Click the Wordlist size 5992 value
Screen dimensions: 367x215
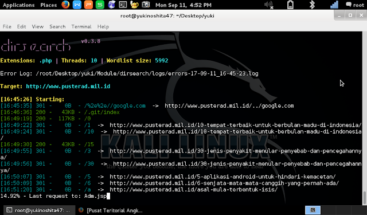[162, 61]
